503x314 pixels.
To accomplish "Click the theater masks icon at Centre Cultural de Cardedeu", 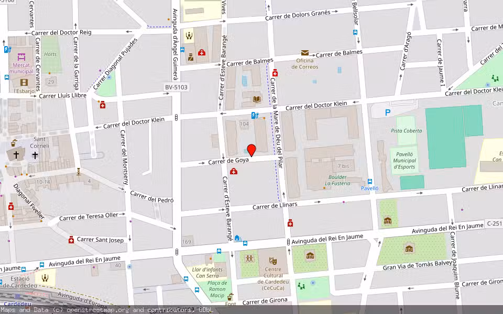I will (272, 262).
